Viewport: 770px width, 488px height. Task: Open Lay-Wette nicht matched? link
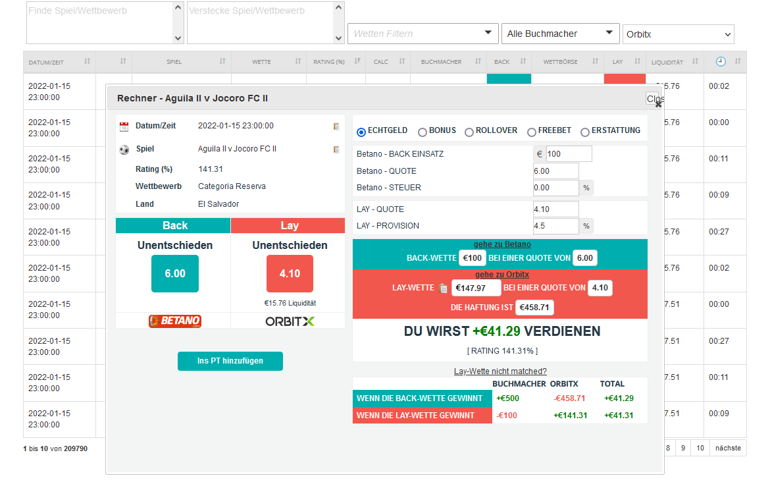click(x=500, y=371)
